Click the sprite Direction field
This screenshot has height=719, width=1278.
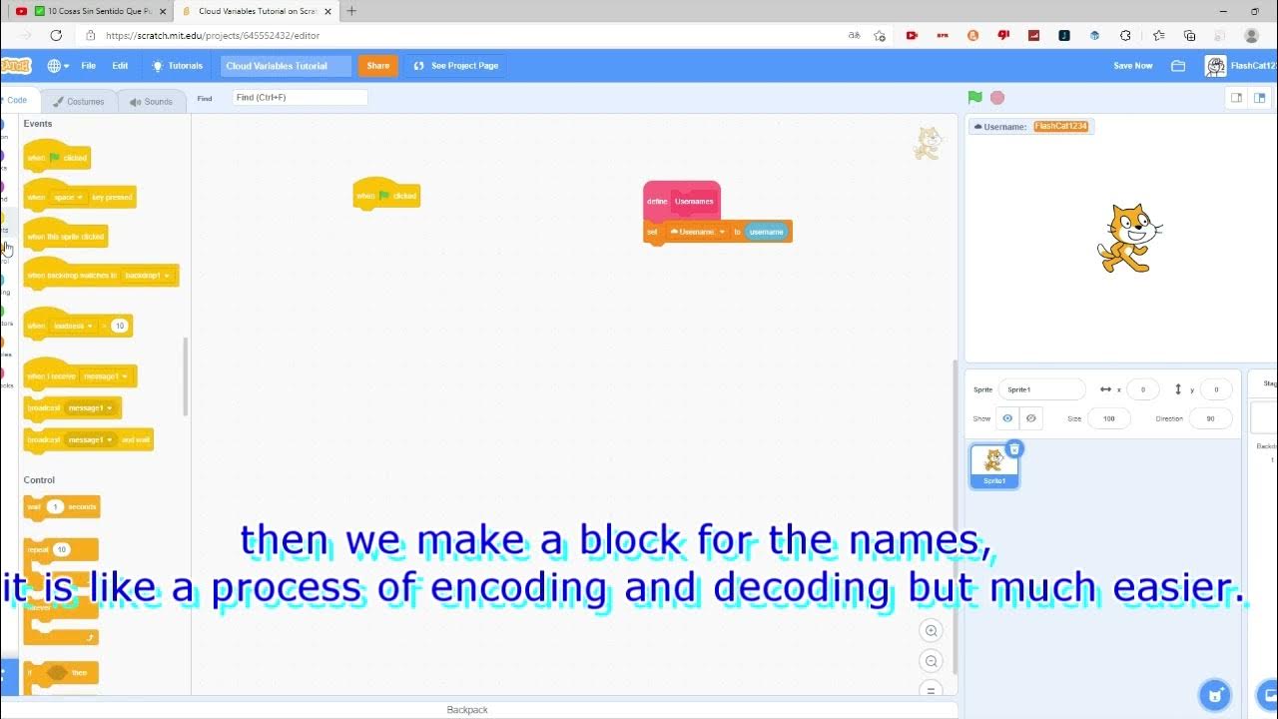pyautogui.click(x=1210, y=418)
